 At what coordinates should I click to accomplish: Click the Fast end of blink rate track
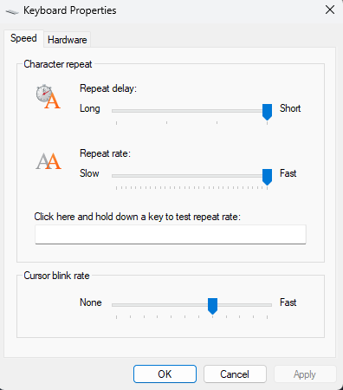[268, 305]
